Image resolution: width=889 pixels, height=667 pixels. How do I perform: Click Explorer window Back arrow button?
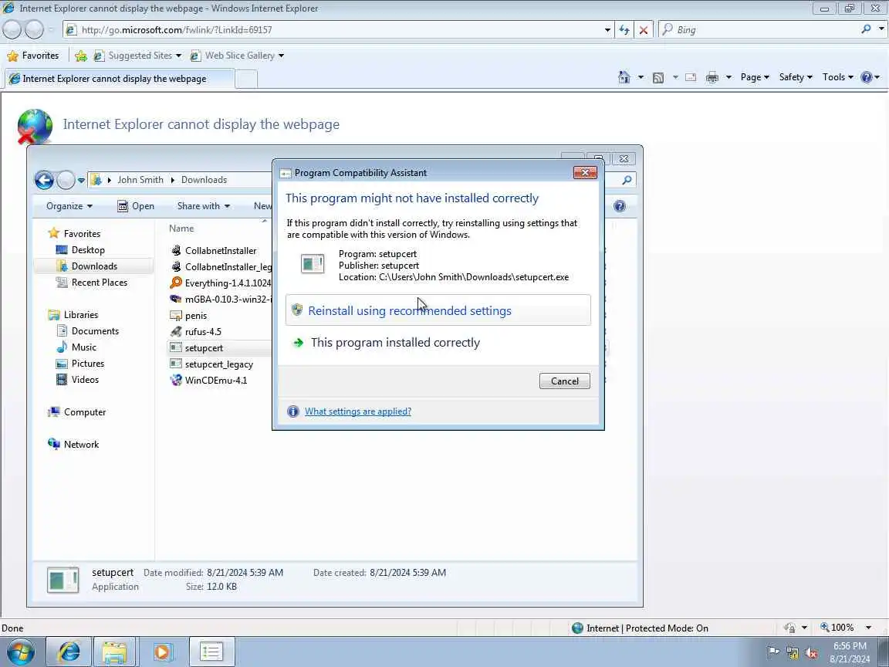click(44, 181)
